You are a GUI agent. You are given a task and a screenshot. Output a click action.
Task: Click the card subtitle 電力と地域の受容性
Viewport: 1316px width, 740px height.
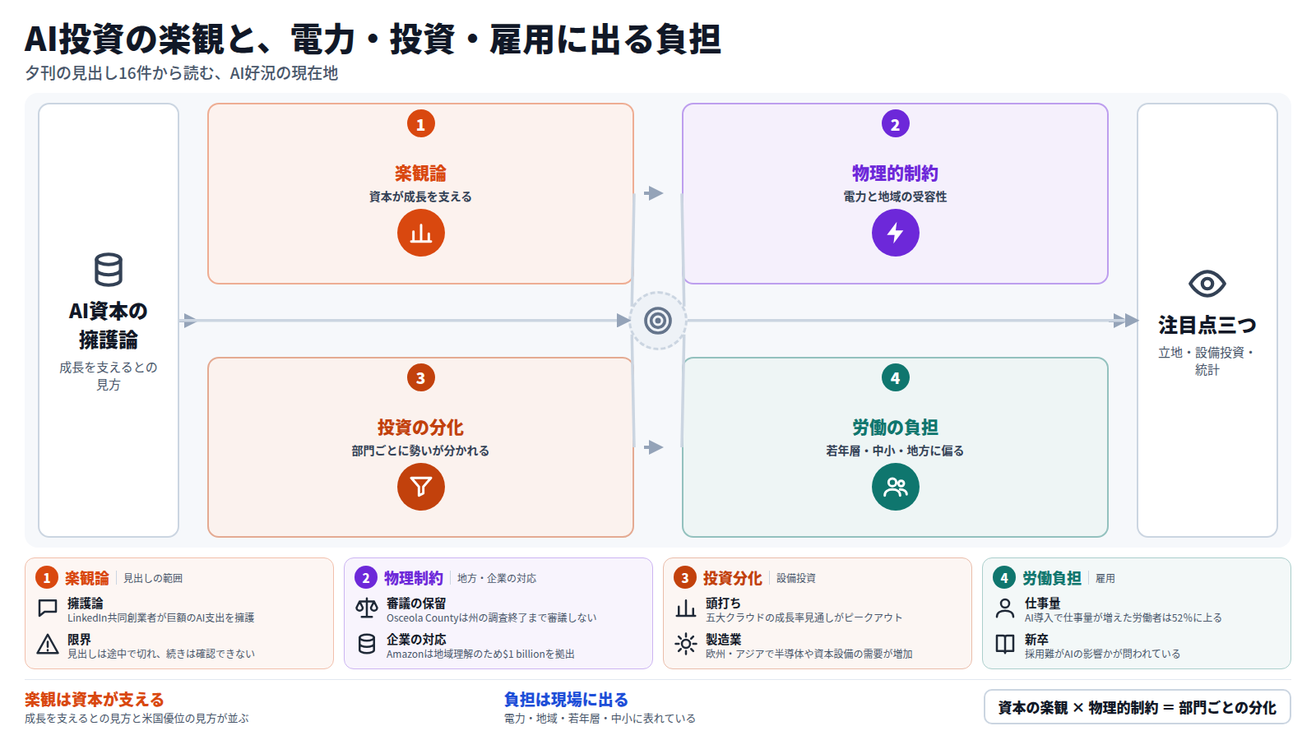895,197
